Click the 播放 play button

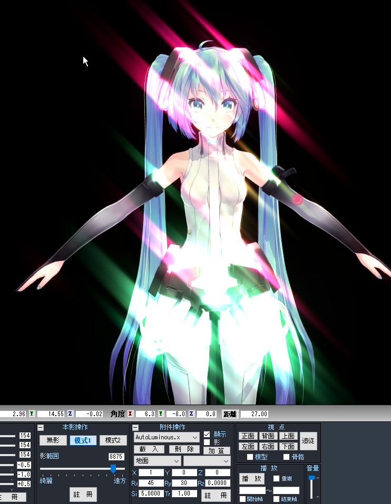click(252, 479)
